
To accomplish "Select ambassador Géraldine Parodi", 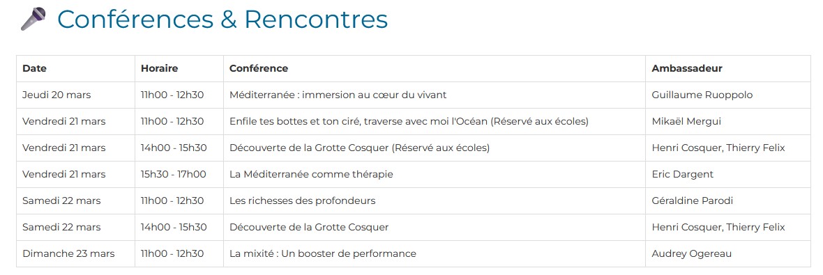I will click(693, 201).
